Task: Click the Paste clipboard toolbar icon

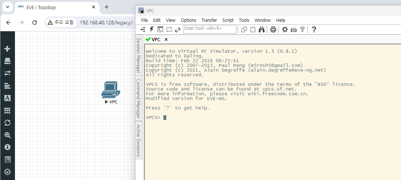Action: [253, 29]
